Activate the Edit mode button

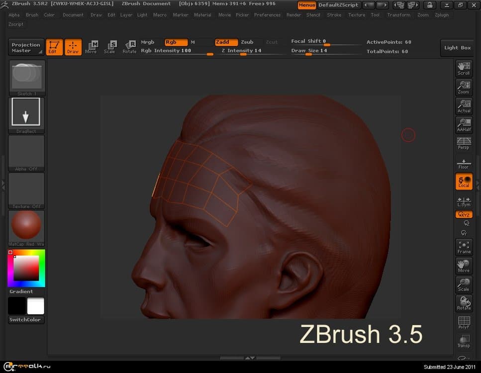click(x=54, y=47)
